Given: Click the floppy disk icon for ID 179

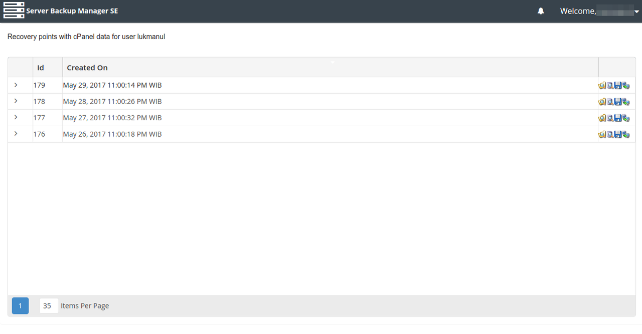Looking at the screenshot, I should 618,86.
